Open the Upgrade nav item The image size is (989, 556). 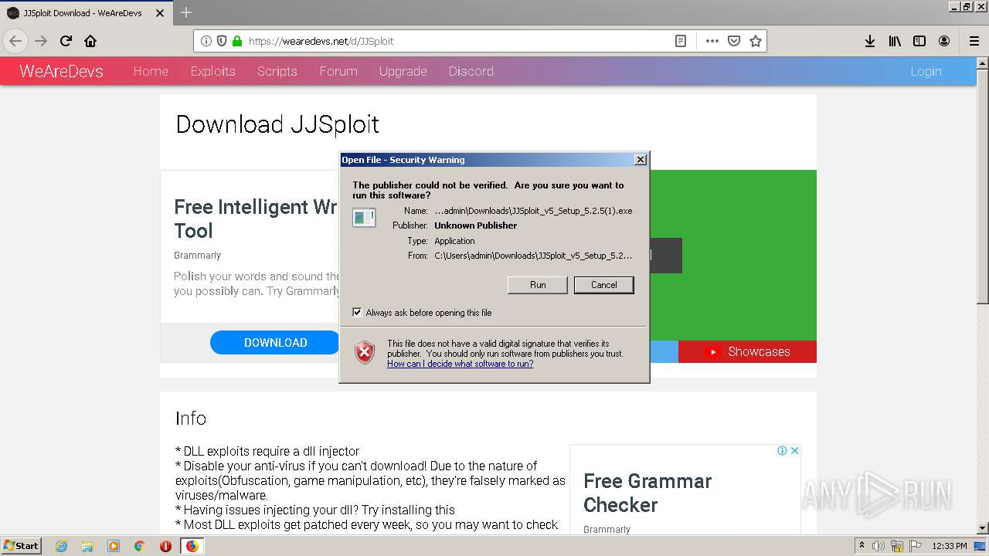403,71
